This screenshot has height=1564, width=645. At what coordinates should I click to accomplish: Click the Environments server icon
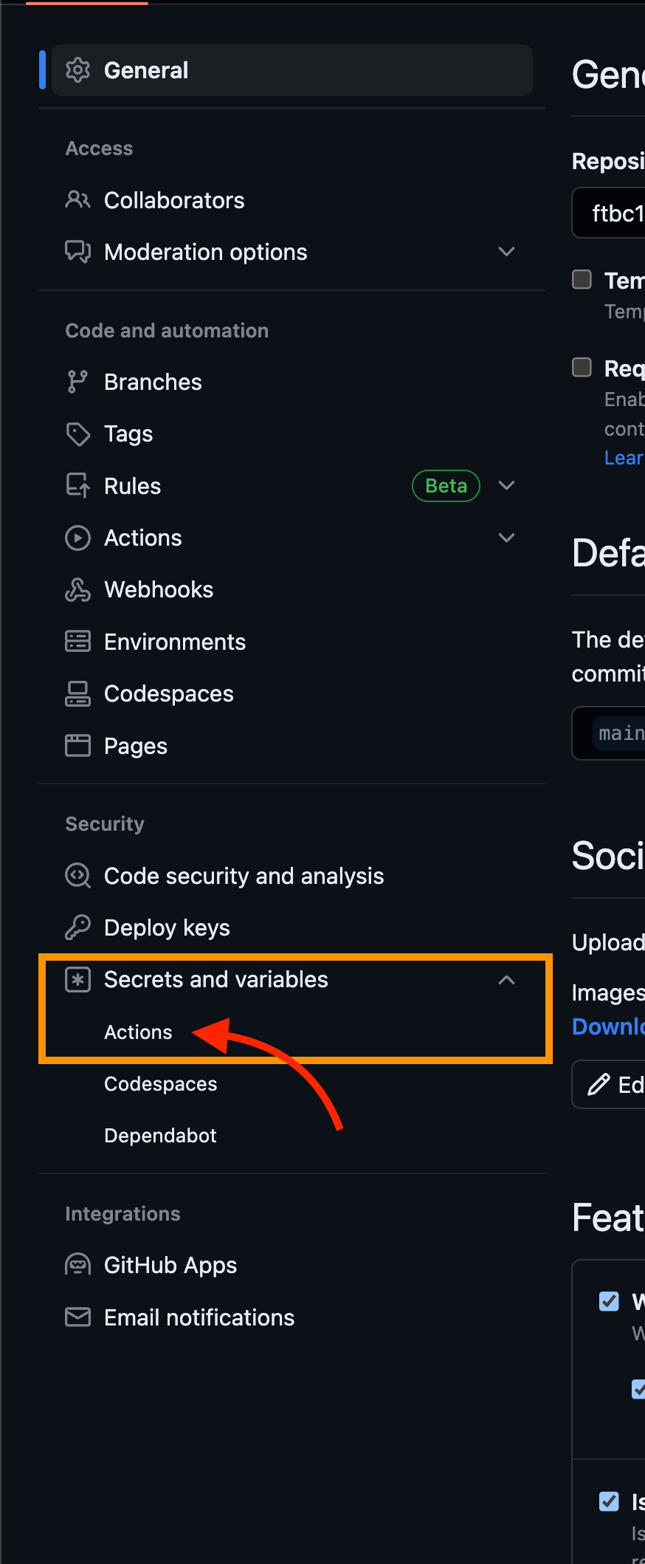[x=77, y=641]
